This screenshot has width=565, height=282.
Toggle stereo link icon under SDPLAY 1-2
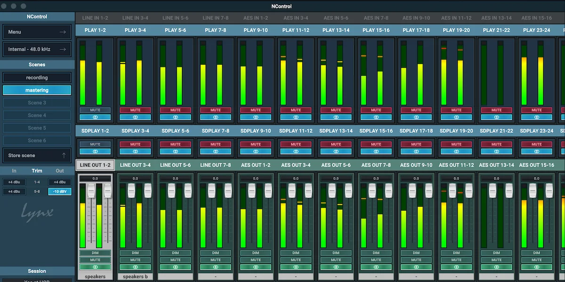click(95, 152)
